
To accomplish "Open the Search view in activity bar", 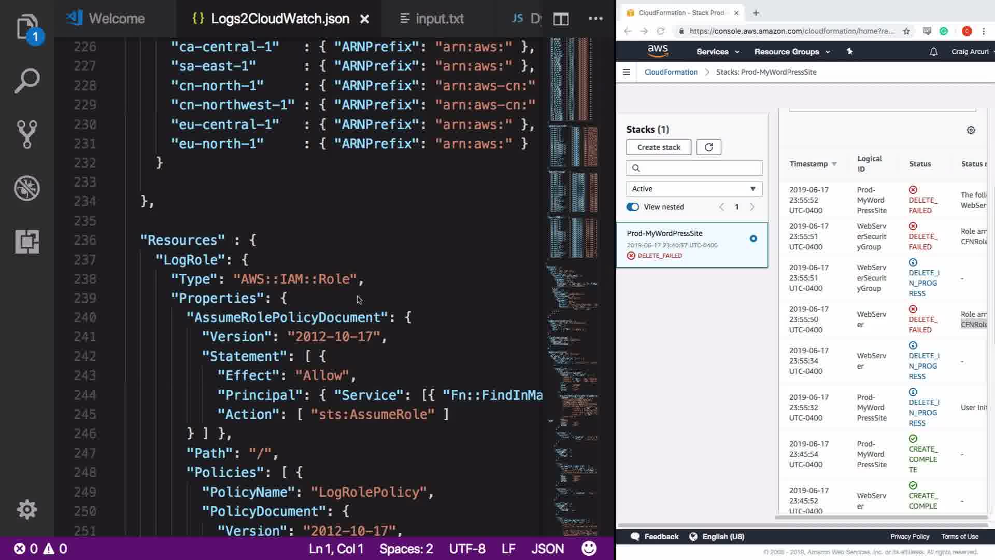I will 27,81.
